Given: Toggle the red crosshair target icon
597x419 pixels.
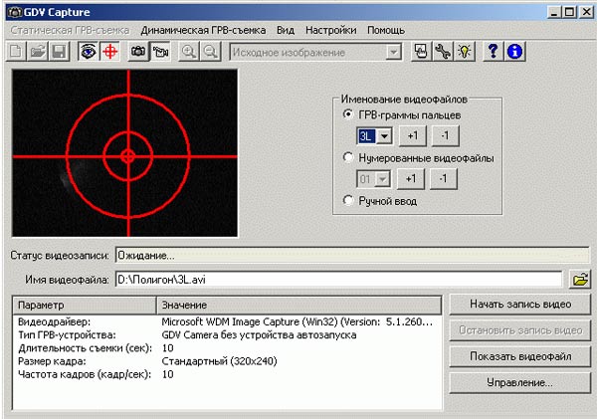Looking at the screenshot, I should tap(109, 52).
